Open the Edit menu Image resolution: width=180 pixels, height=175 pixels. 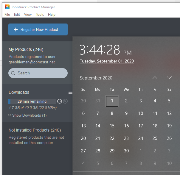pyautogui.click(x=17, y=15)
